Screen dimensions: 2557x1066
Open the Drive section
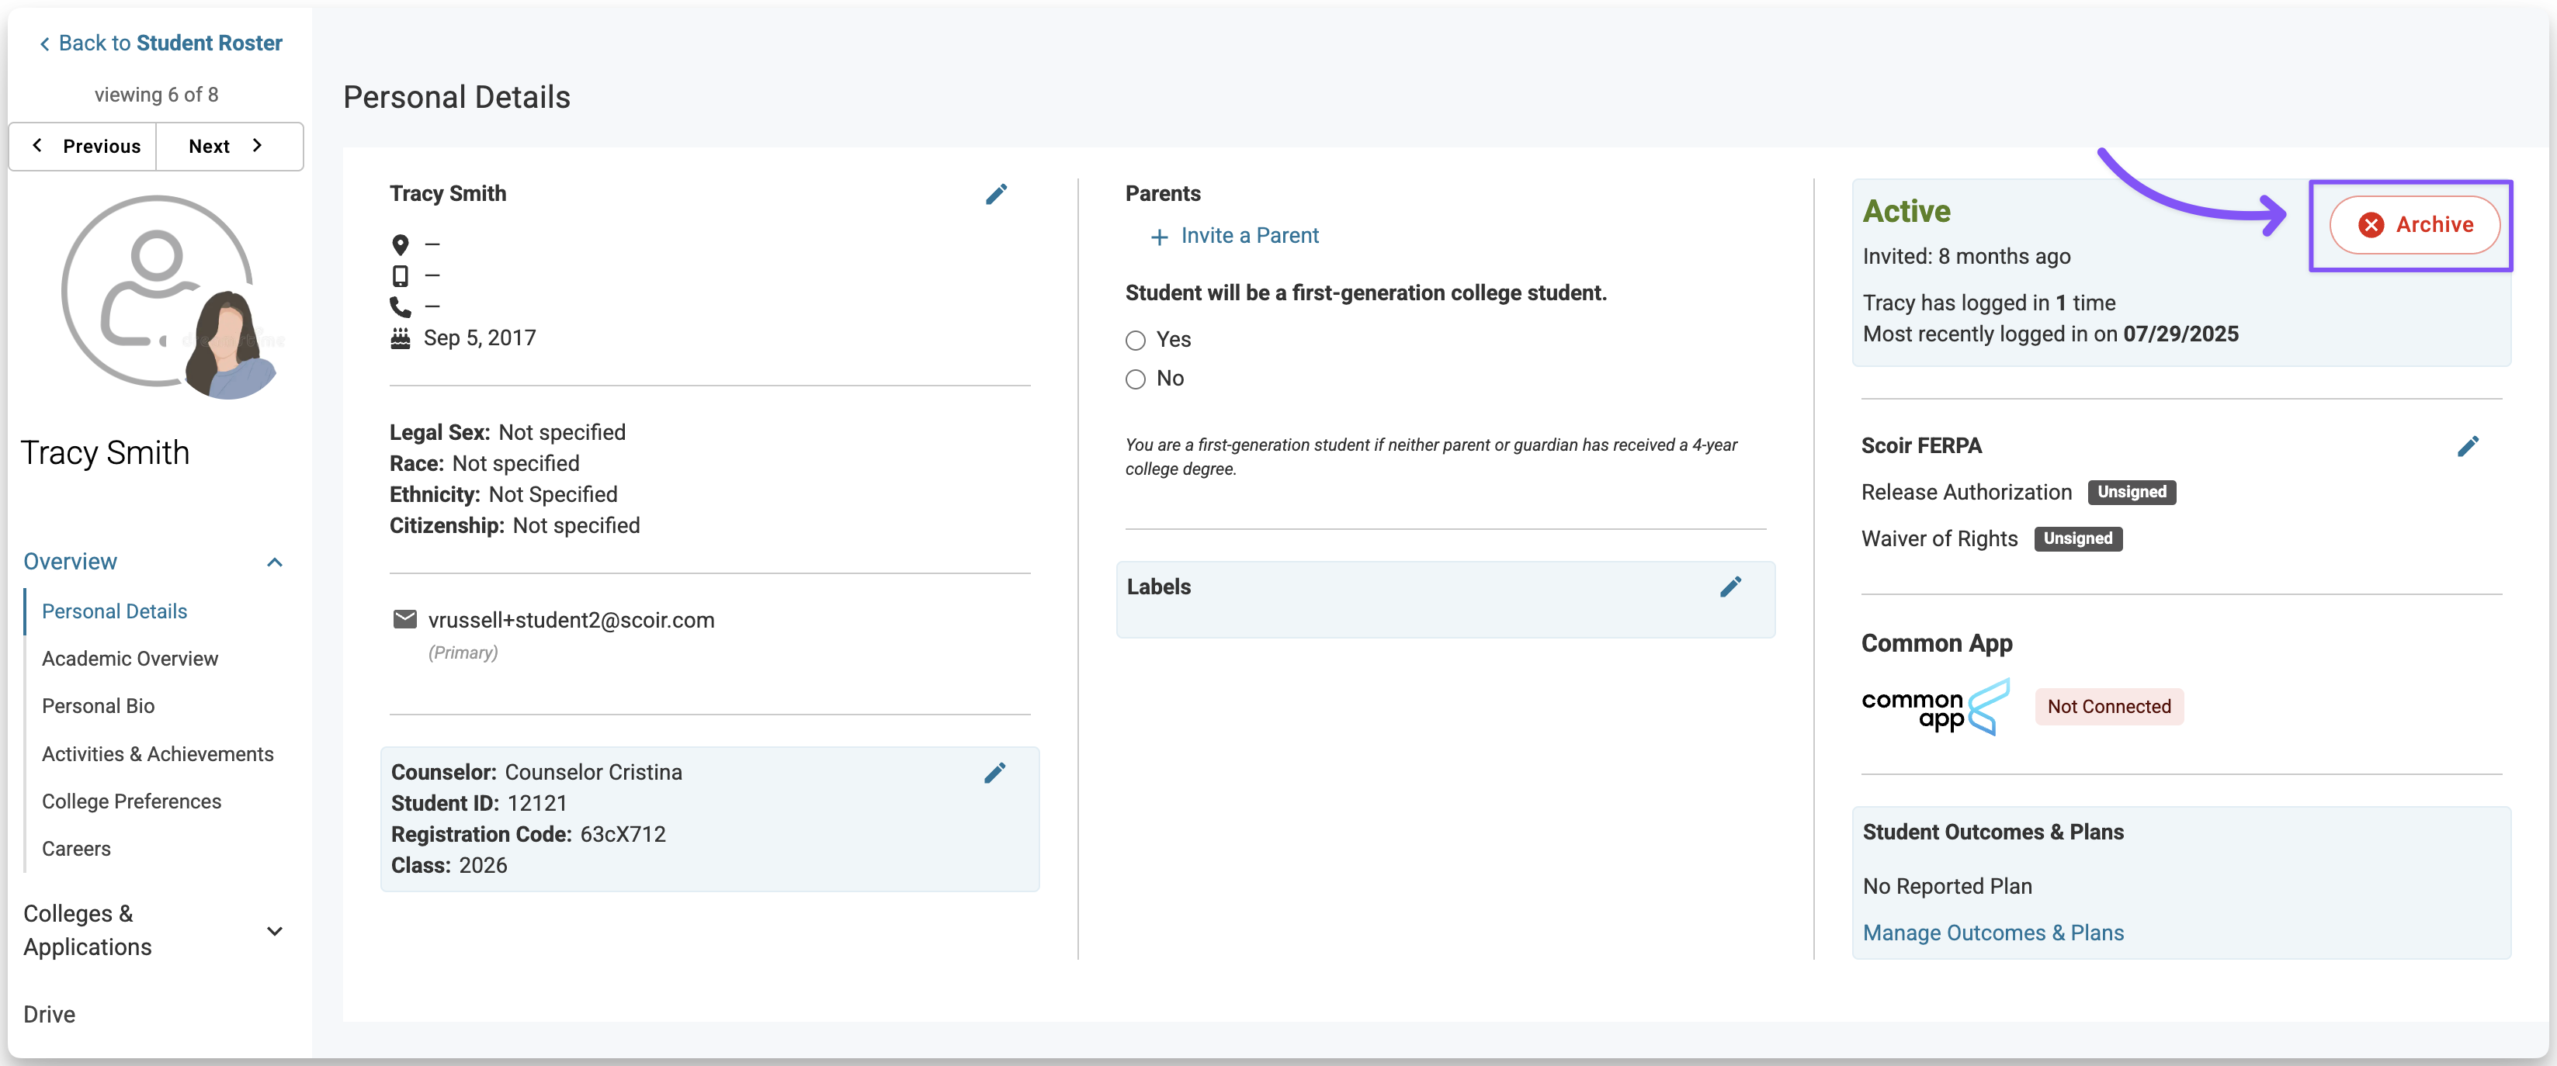tap(50, 1013)
